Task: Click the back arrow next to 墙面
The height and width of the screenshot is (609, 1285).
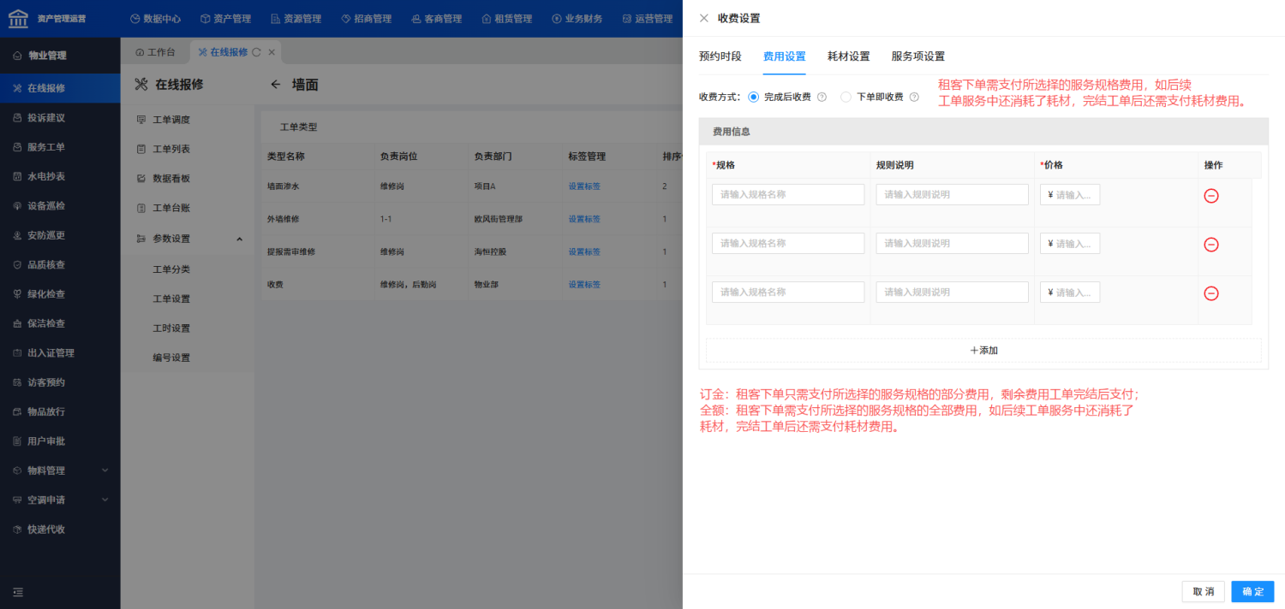Action: tap(276, 85)
